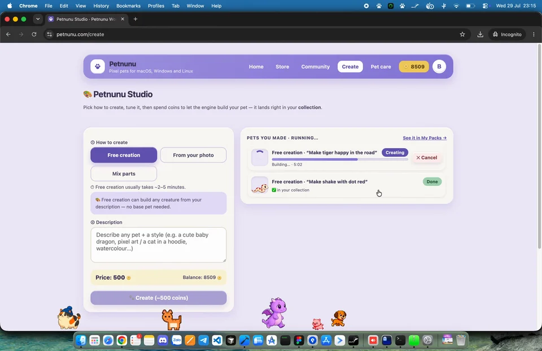Click the Incognito indicator button
542x351 pixels.
507,34
